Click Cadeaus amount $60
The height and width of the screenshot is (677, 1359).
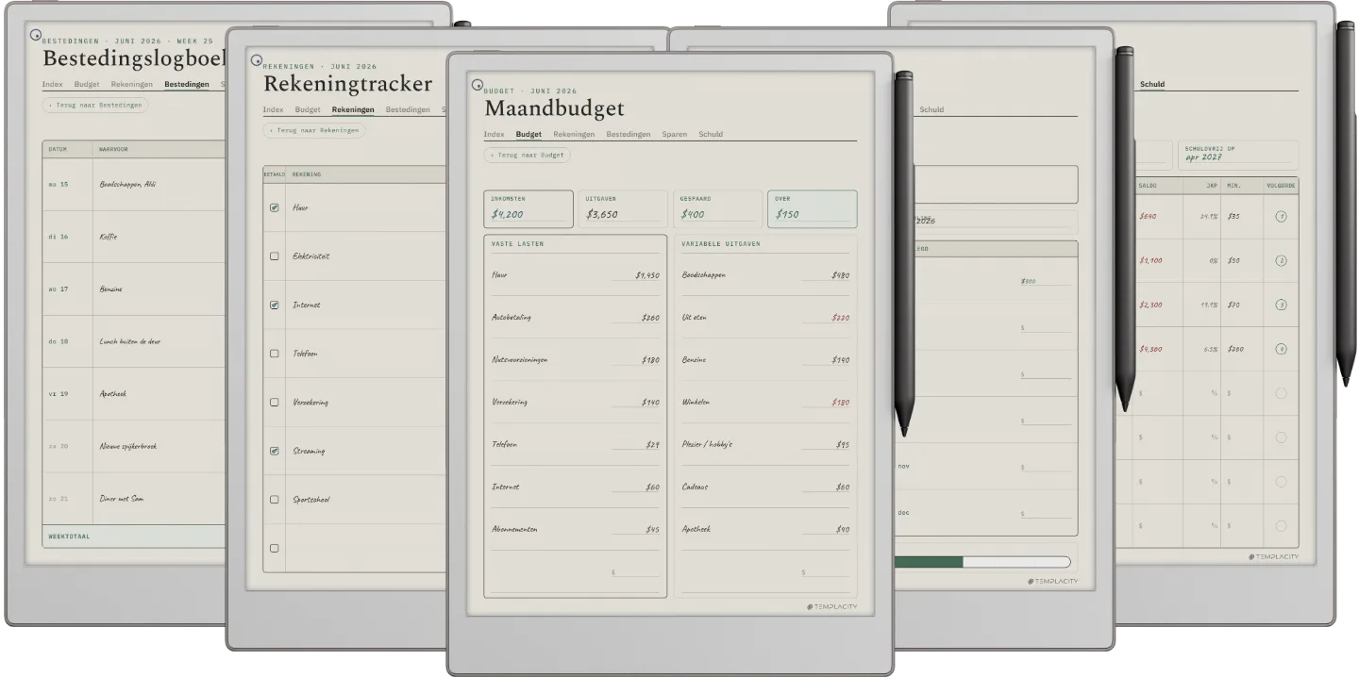pos(843,487)
